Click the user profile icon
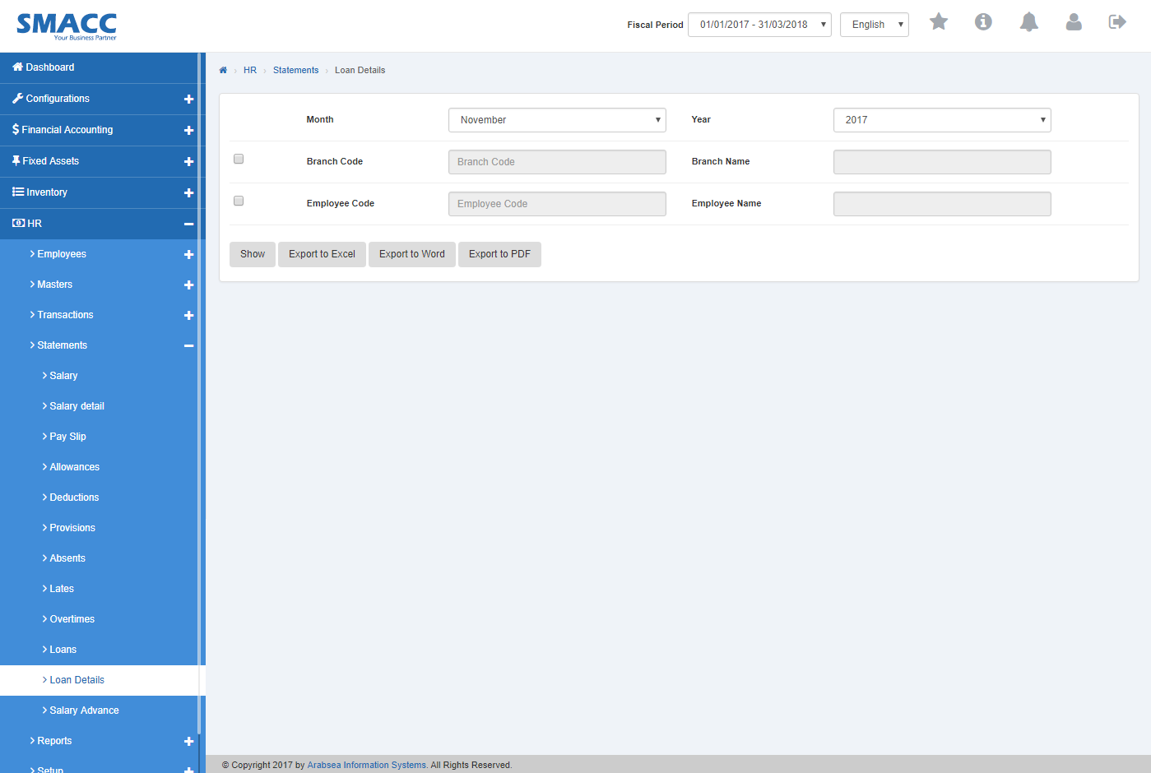The height and width of the screenshot is (773, 1151). coord(1074,22)
